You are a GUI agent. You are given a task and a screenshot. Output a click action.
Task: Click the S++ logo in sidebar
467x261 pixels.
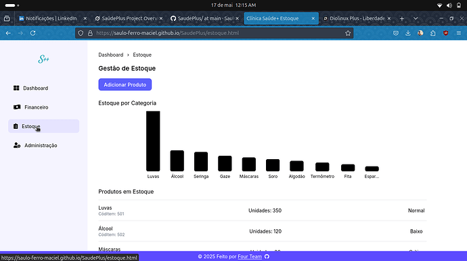point(43,59)
